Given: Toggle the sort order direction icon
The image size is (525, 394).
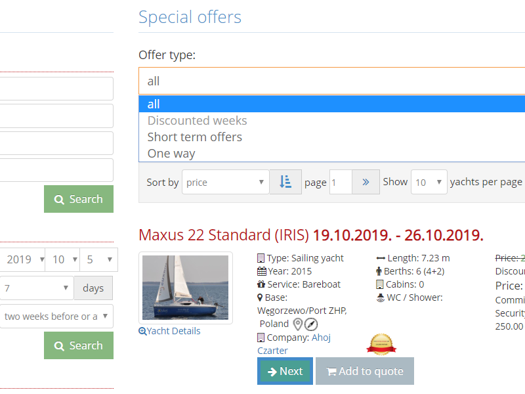Looking at the screenshot, I should click(285, 182).
